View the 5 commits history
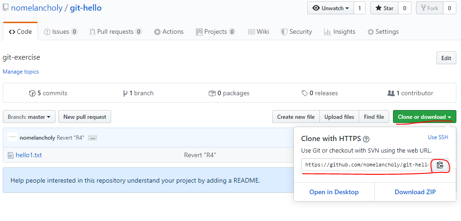Image resolution: width=461 pixels, height=221 pixels. (48, 93)
